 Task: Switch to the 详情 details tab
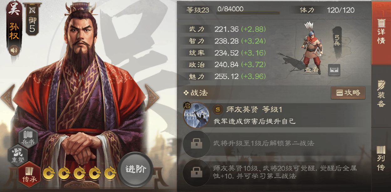[381, 33]
